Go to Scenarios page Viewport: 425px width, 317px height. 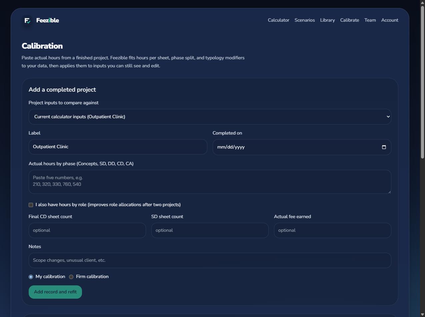305,20
